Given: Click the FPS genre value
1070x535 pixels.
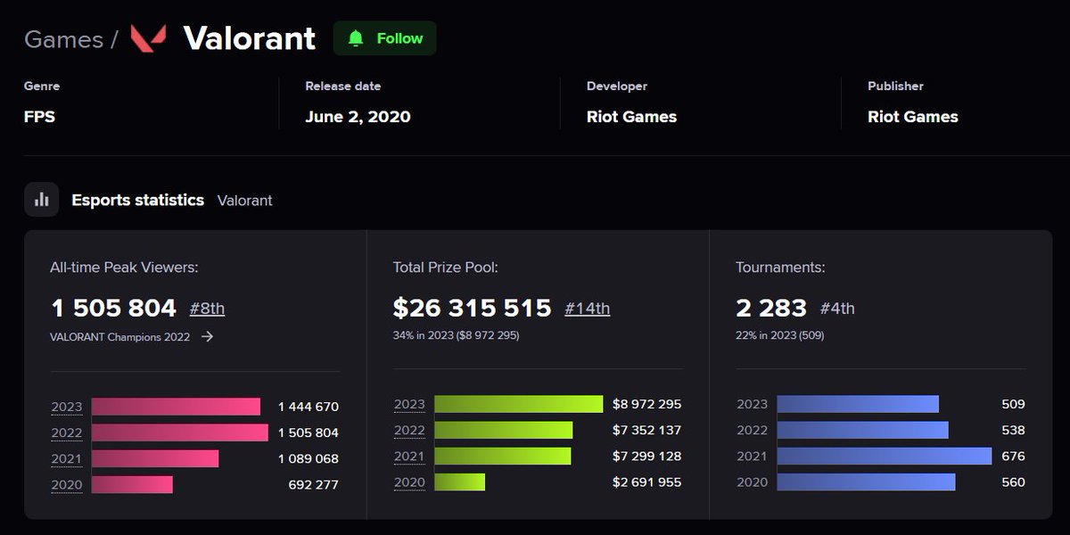Looking at the screenshot, I should point(39,117).
